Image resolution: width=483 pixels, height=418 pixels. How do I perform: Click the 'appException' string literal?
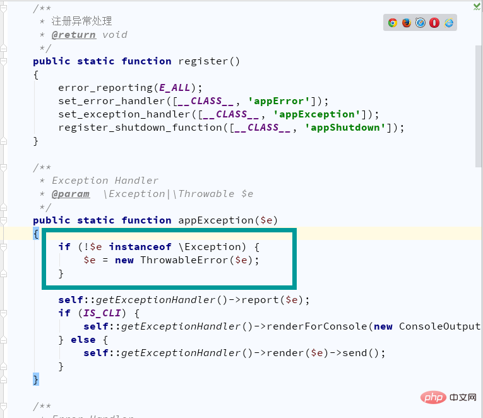[x=317, y=114]
